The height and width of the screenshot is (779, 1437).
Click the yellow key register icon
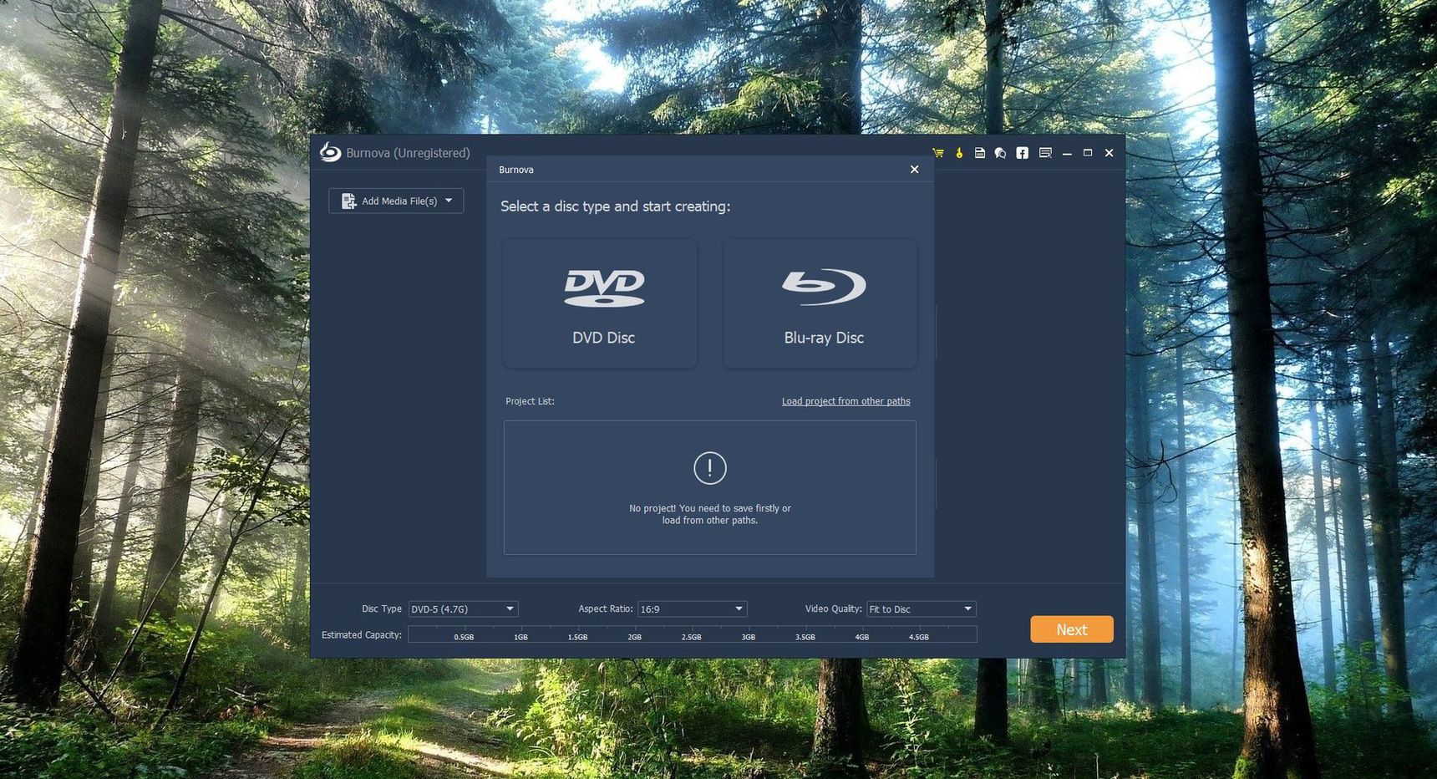tap(959, 153)
